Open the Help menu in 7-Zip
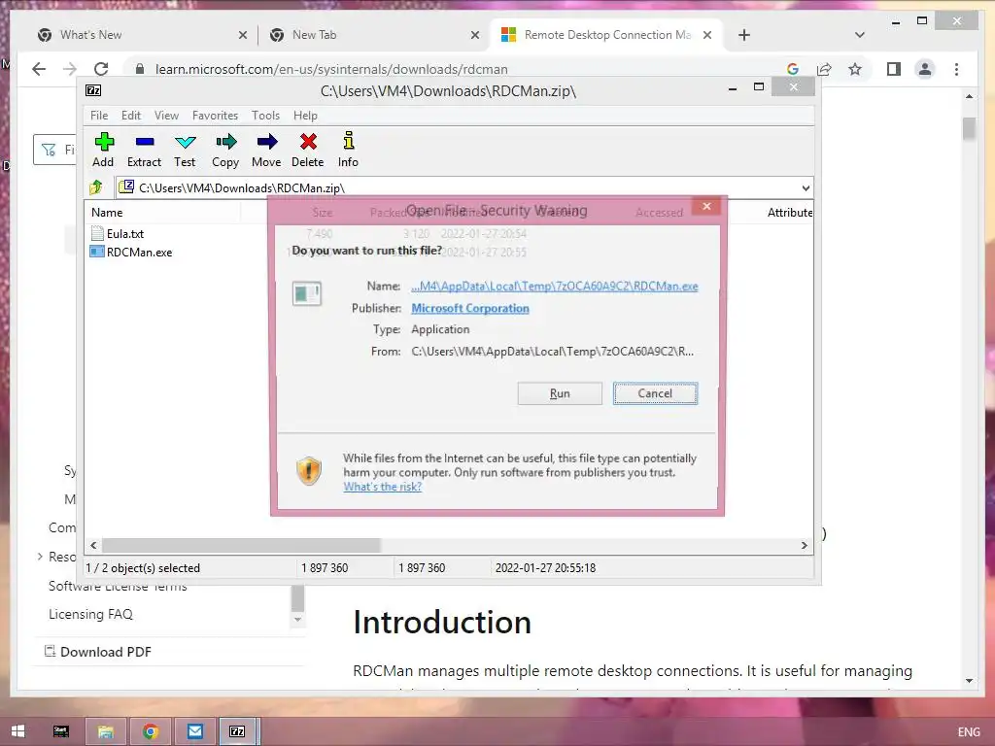Image resolution: width=995 pixels, height=746 pixels. point(305,116)
